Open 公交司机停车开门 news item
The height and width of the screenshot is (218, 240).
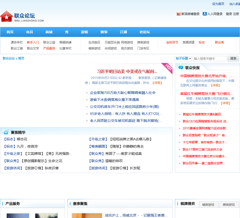click(x=124, y=107)
